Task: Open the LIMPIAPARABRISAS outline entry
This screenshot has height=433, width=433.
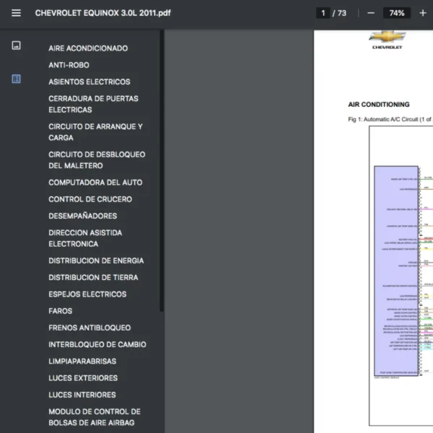Action: [82, 361]
